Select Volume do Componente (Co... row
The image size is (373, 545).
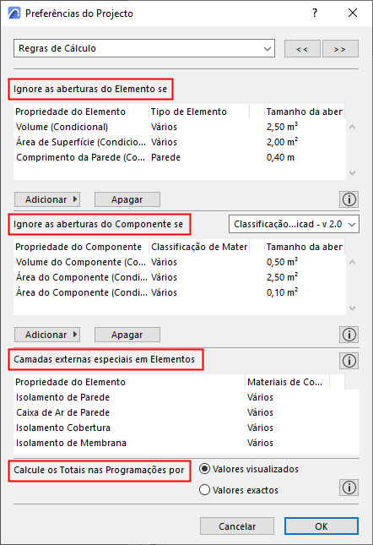[180, 262]
